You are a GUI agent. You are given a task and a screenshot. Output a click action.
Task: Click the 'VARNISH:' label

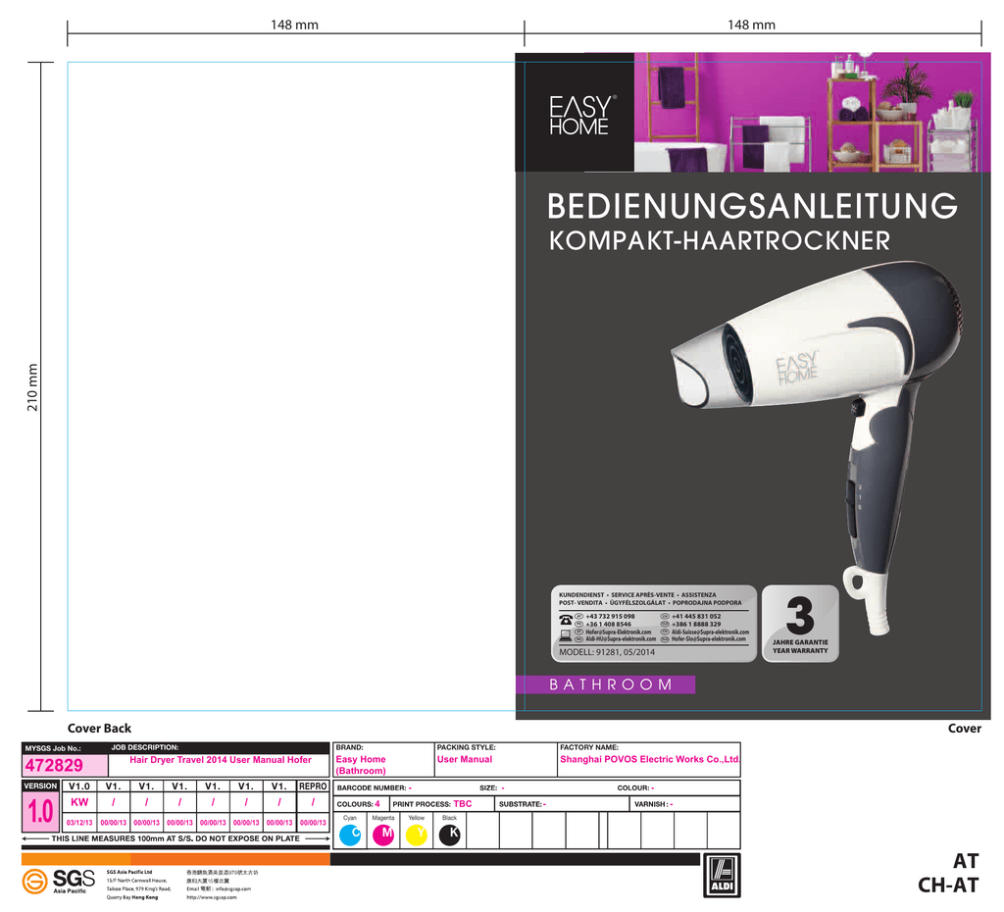(651, 804)
